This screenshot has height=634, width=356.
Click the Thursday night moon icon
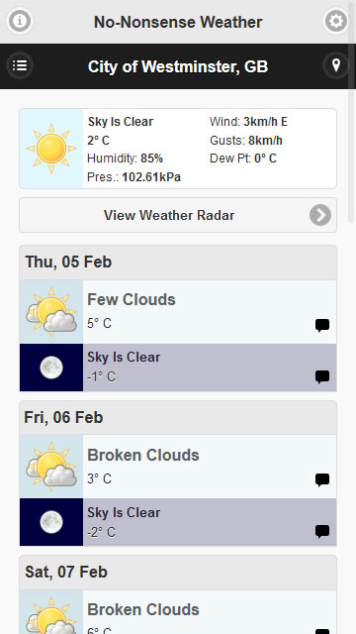(51, 368)
